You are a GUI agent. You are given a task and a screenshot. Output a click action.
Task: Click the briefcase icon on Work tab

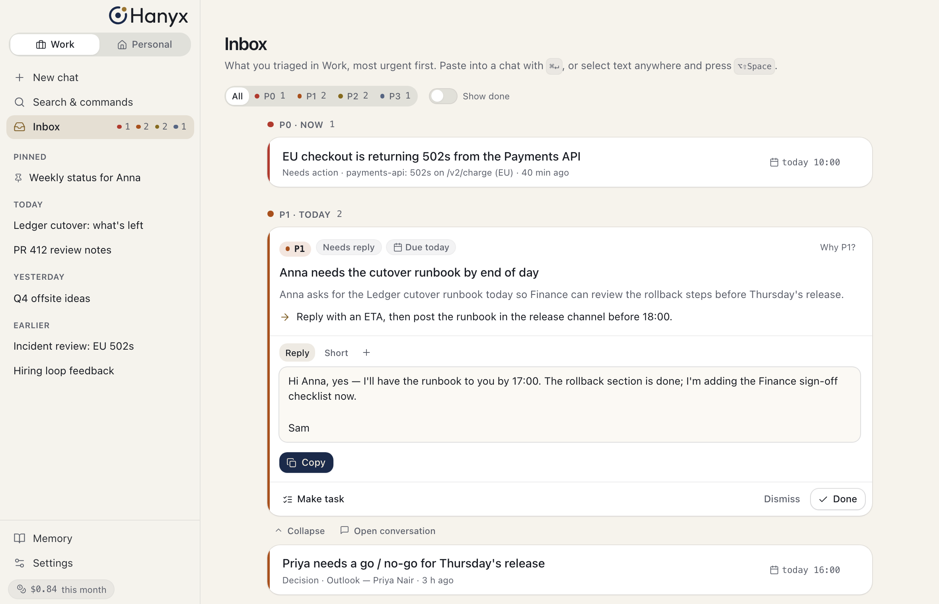(41, 45)
